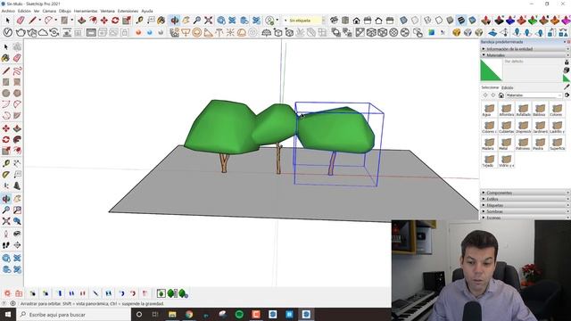The image size is (571, 321).
Task: Open the Herramientas menu
Action: point(86,11)
